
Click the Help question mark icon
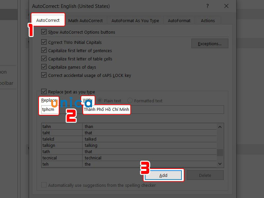tap(207, 6)
